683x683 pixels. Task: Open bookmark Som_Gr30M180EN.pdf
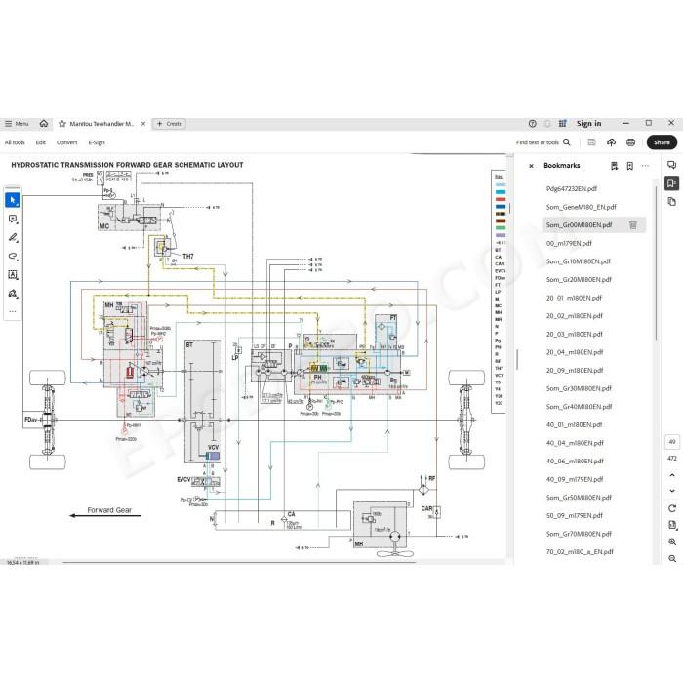[579, 388]
